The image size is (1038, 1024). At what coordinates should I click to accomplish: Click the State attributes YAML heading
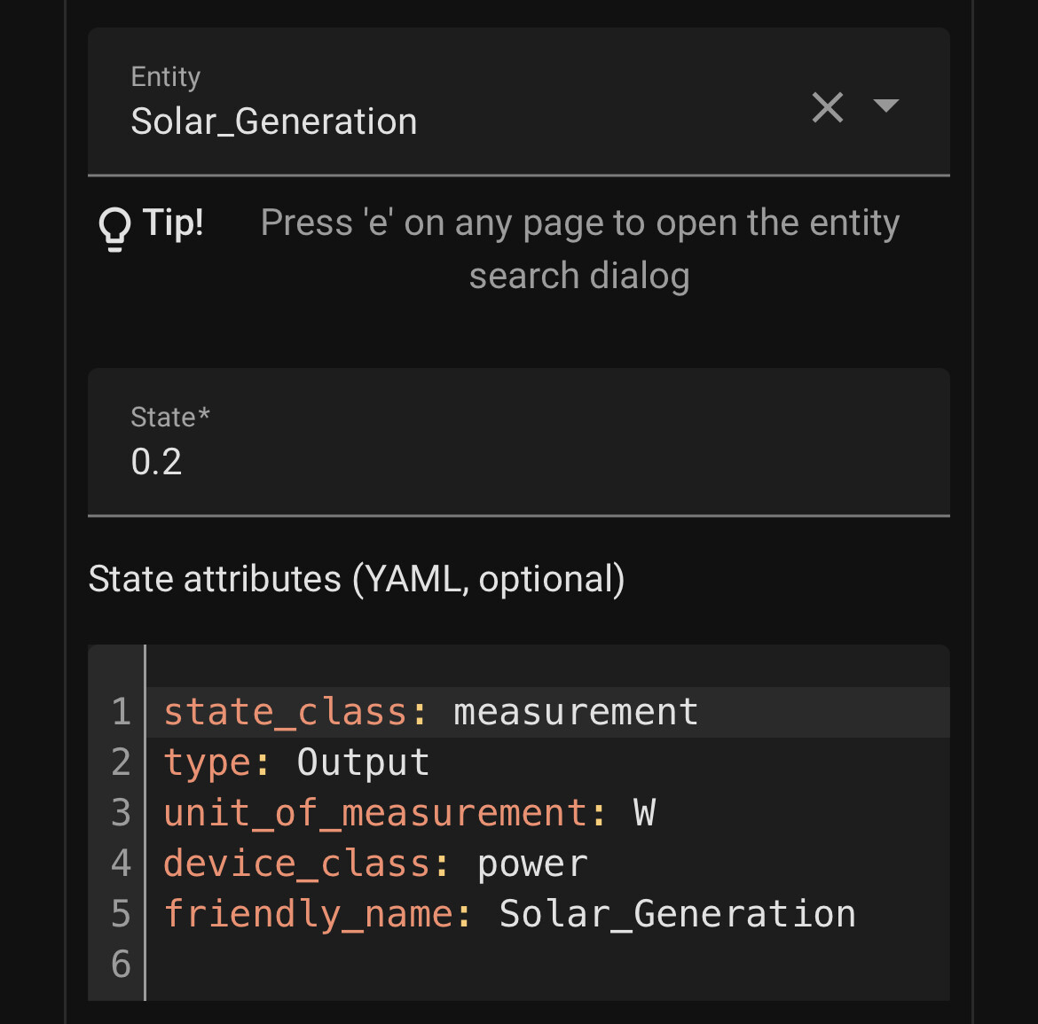(x=356, y=578)
